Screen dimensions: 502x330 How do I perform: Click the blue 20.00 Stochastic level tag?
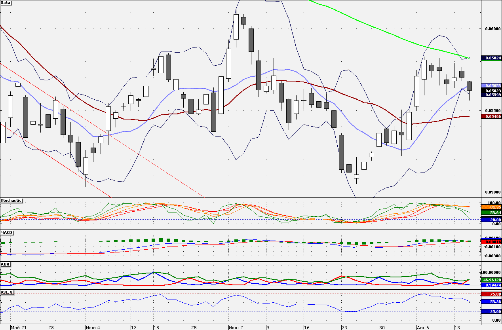(491, 220)
